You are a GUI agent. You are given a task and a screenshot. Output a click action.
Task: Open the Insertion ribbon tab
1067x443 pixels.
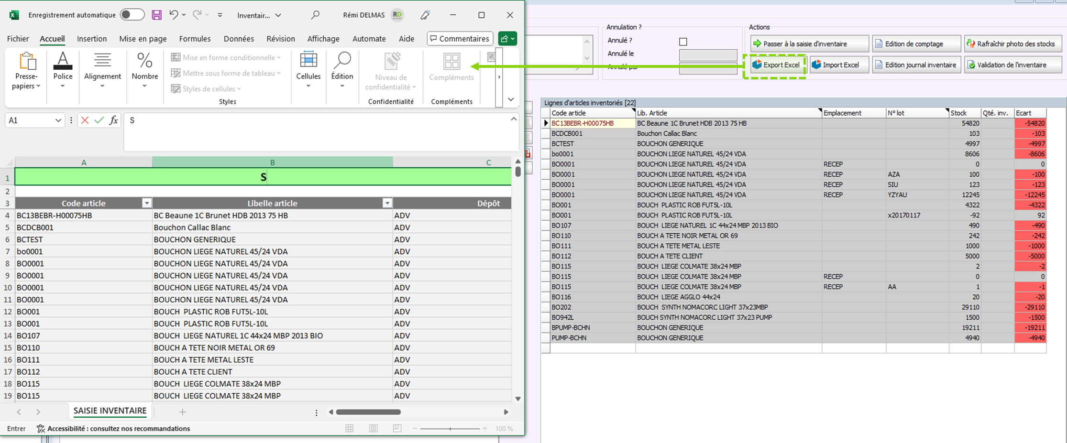[92, 39]
